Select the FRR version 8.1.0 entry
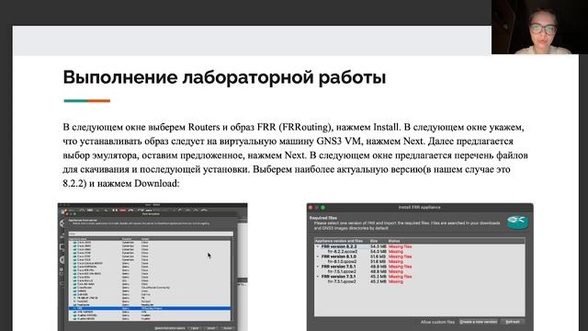This screenshot has width=588, height=331. pos(339,257)
